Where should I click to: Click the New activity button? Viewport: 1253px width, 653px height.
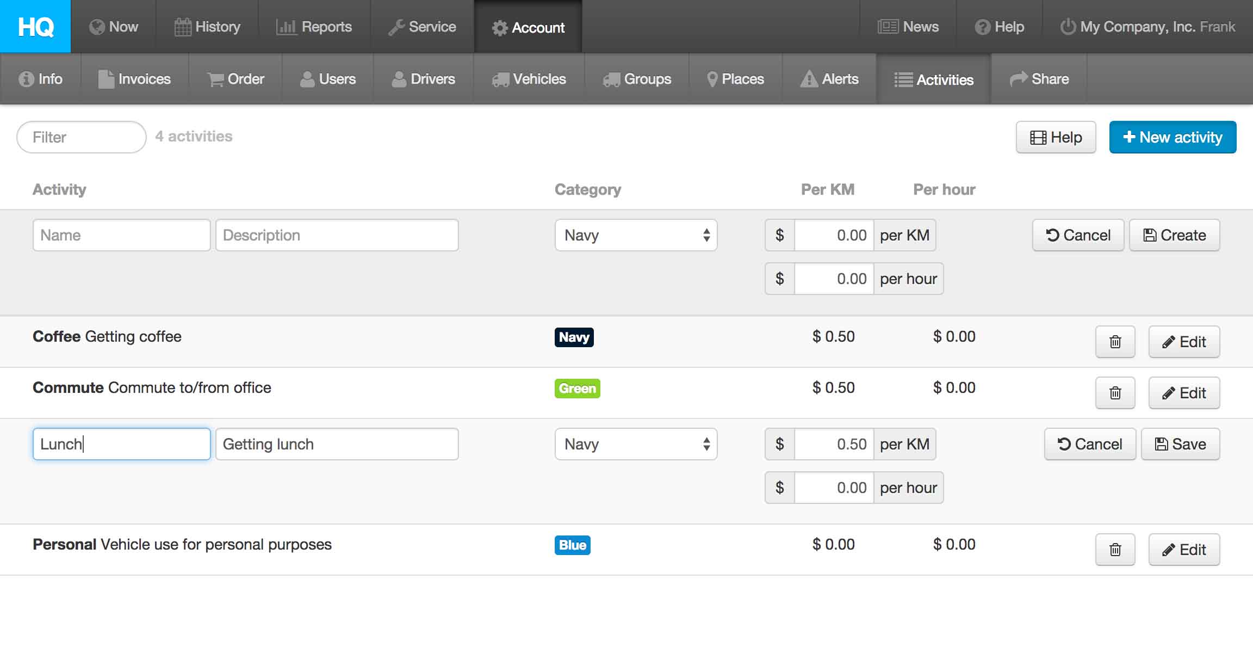1173,137
